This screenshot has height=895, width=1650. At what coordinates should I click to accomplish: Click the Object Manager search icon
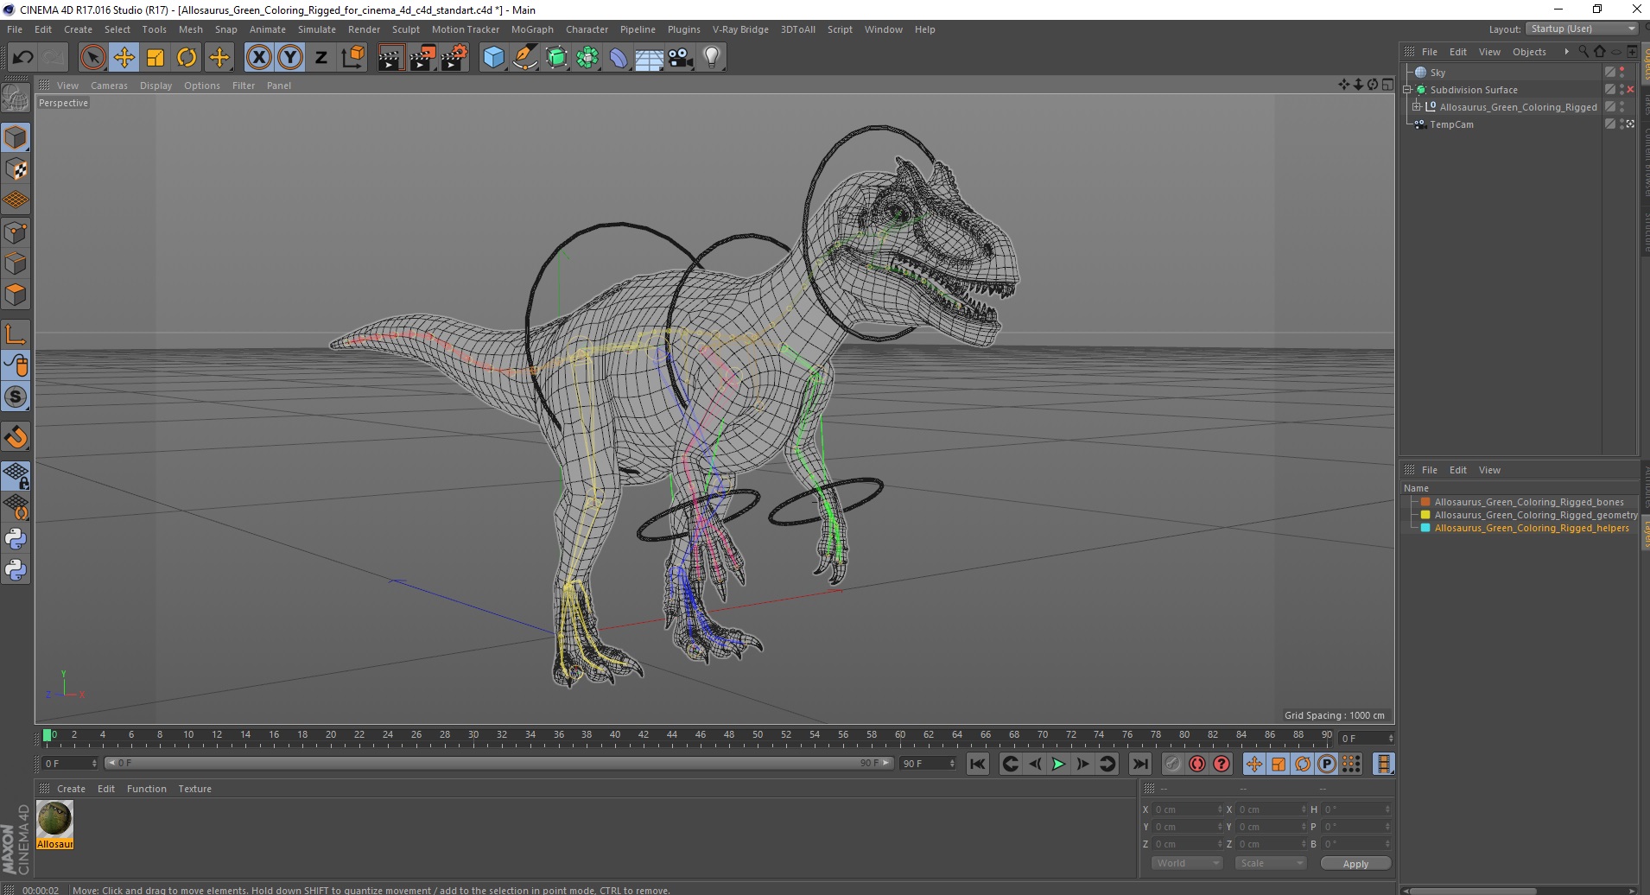point(1583,52)
